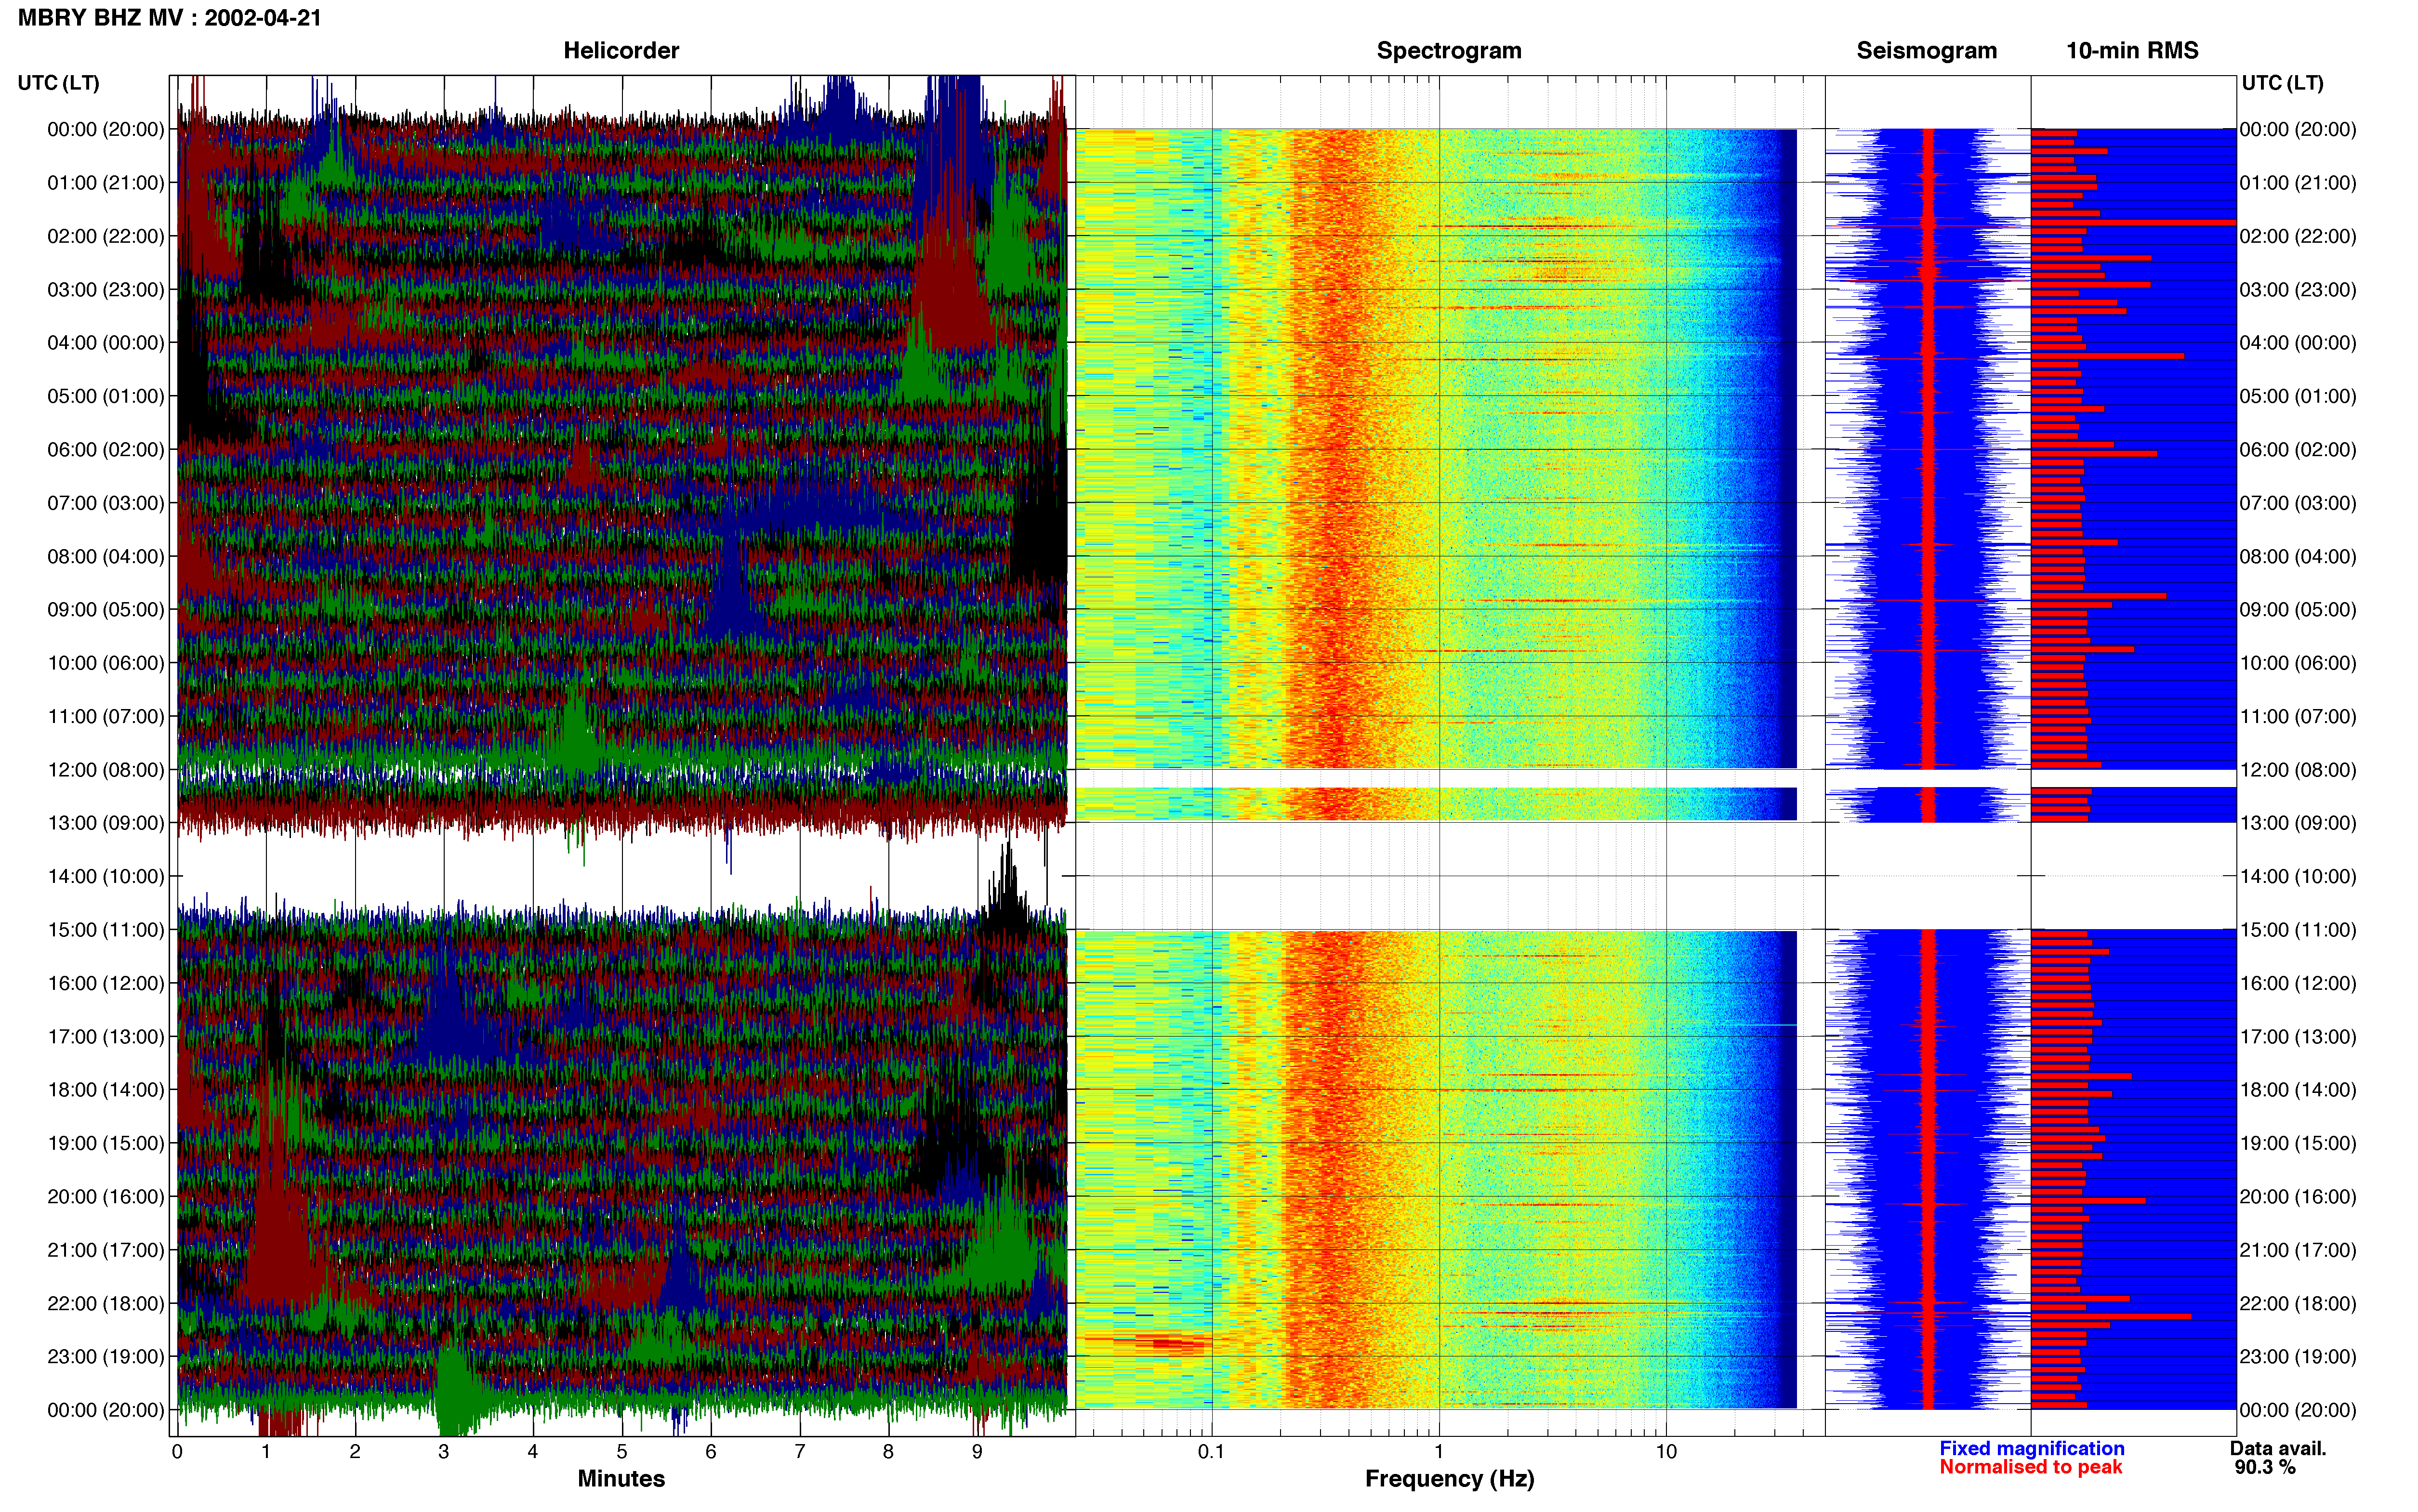
Task: Click the '01:00 (21:00)' label left of the Helicorder
Action: click(x=106, y=183)
